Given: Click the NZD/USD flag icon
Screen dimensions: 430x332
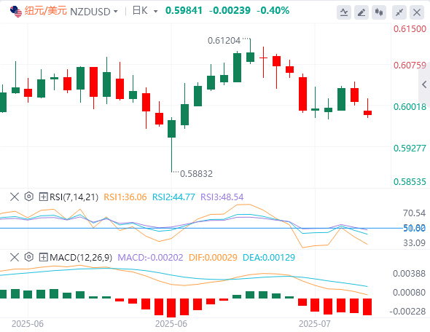Looking at the screenshot, I should (x=15, y=12).
